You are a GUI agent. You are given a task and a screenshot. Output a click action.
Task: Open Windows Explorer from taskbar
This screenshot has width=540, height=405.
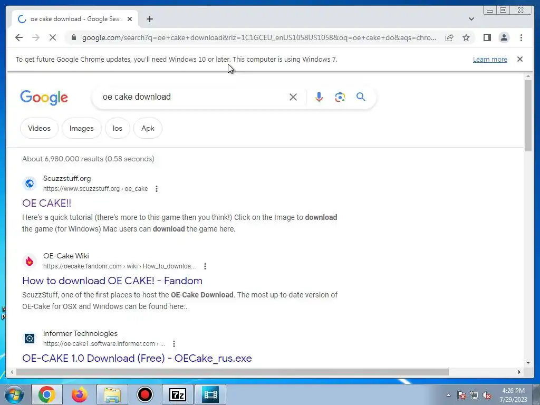point(112,394)
